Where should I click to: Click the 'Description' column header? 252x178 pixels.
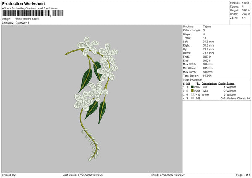209,84
